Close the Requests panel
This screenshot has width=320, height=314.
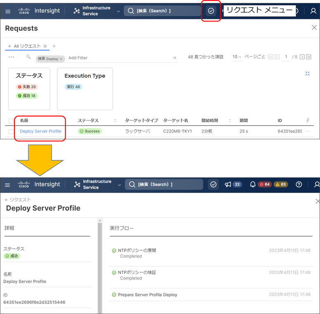pyautogui.click(x=314, y=28)
